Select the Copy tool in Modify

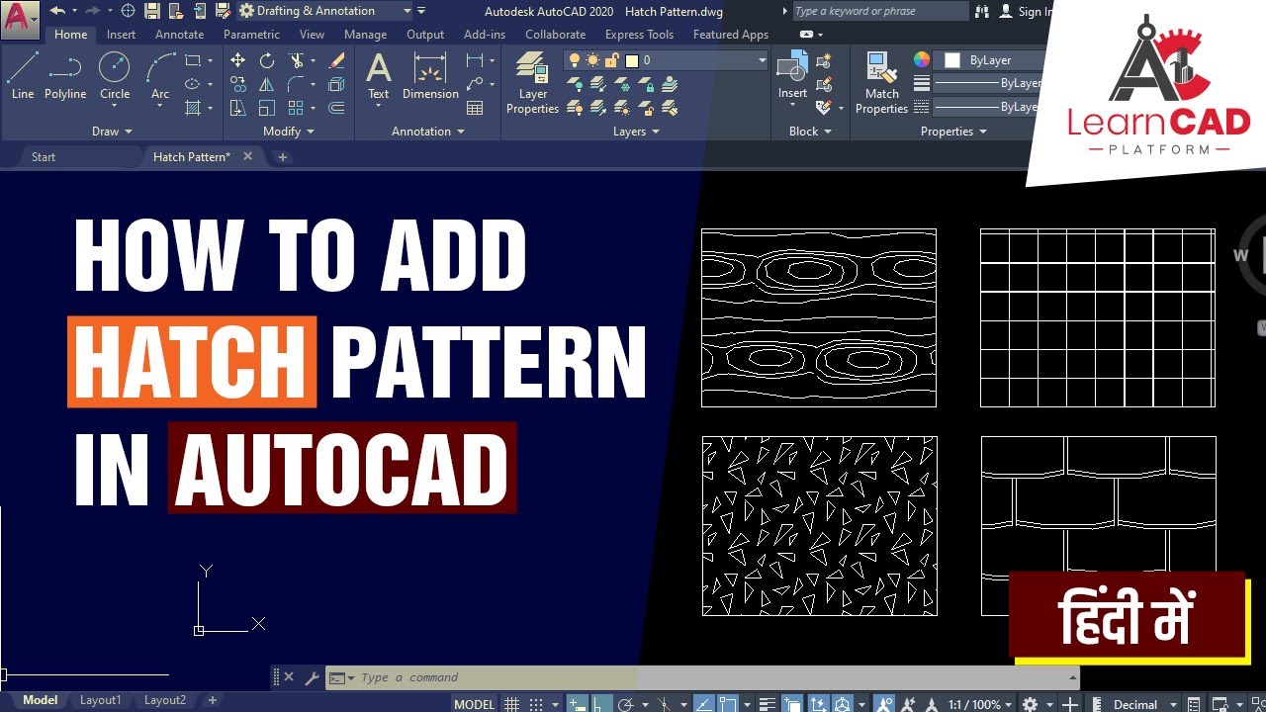click(x=237, y=84)
